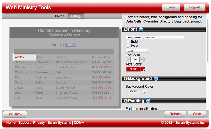Collapse the Font section arrow icon
The height and width of the screenshot is (129, 211).
point(126,29)
